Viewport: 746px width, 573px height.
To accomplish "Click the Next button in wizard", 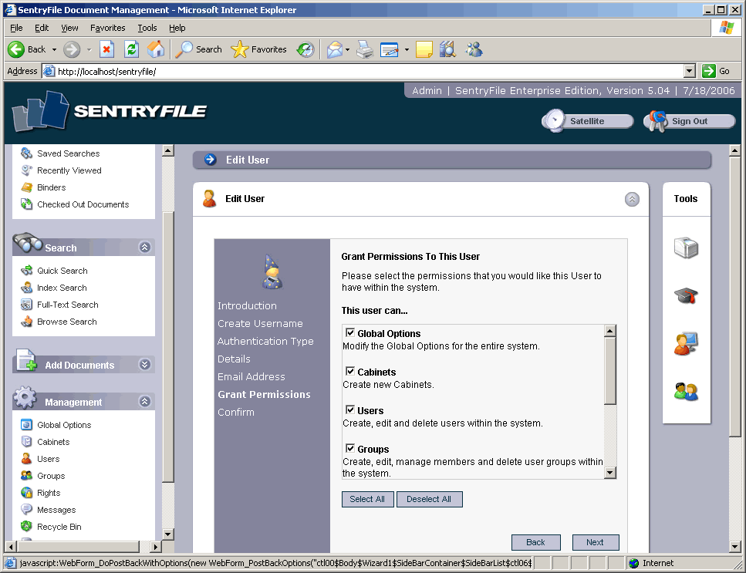I will pos(595,542).
